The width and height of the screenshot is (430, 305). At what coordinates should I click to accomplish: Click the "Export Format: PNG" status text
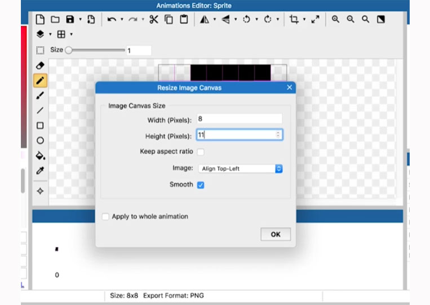pyautogui.click(x=174, y=295)
